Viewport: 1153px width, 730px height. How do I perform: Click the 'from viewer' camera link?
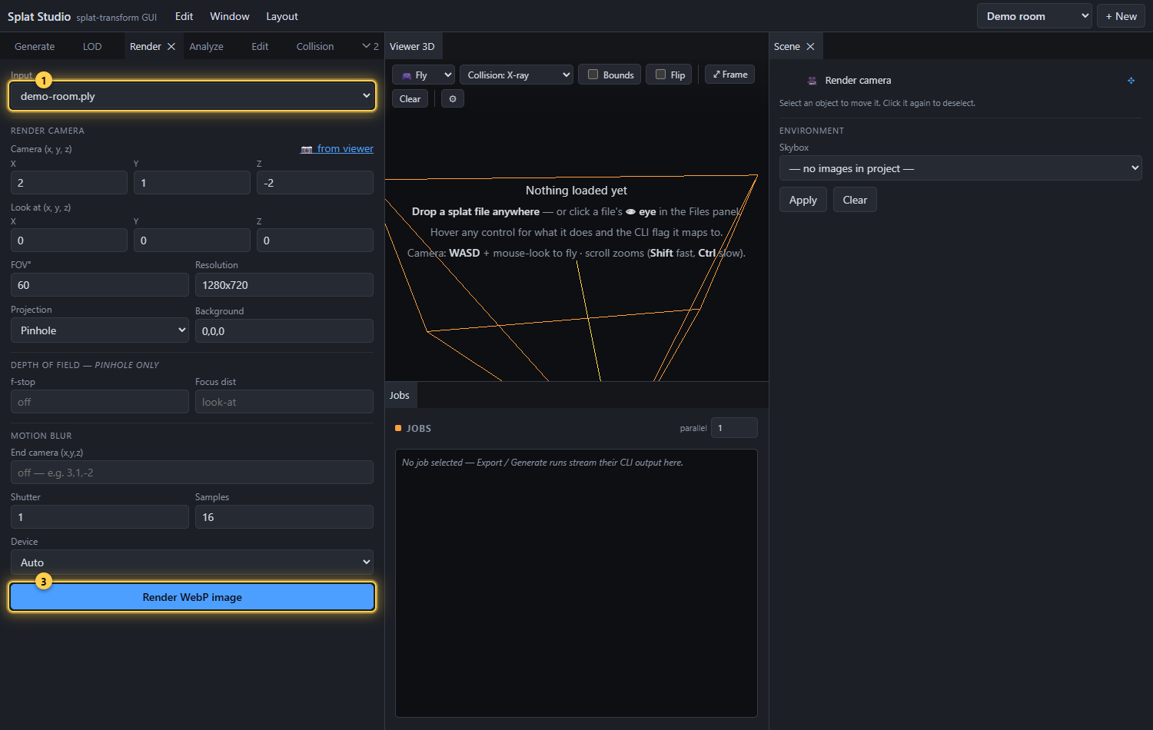click(337, 149)
